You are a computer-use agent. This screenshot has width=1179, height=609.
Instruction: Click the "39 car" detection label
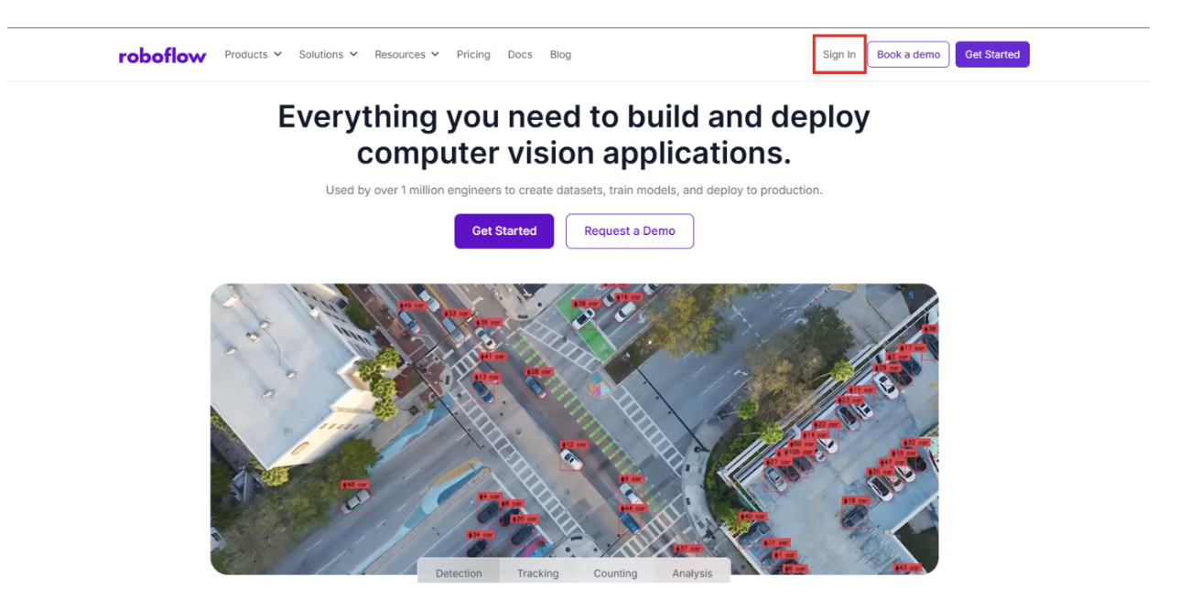point(585,304)
